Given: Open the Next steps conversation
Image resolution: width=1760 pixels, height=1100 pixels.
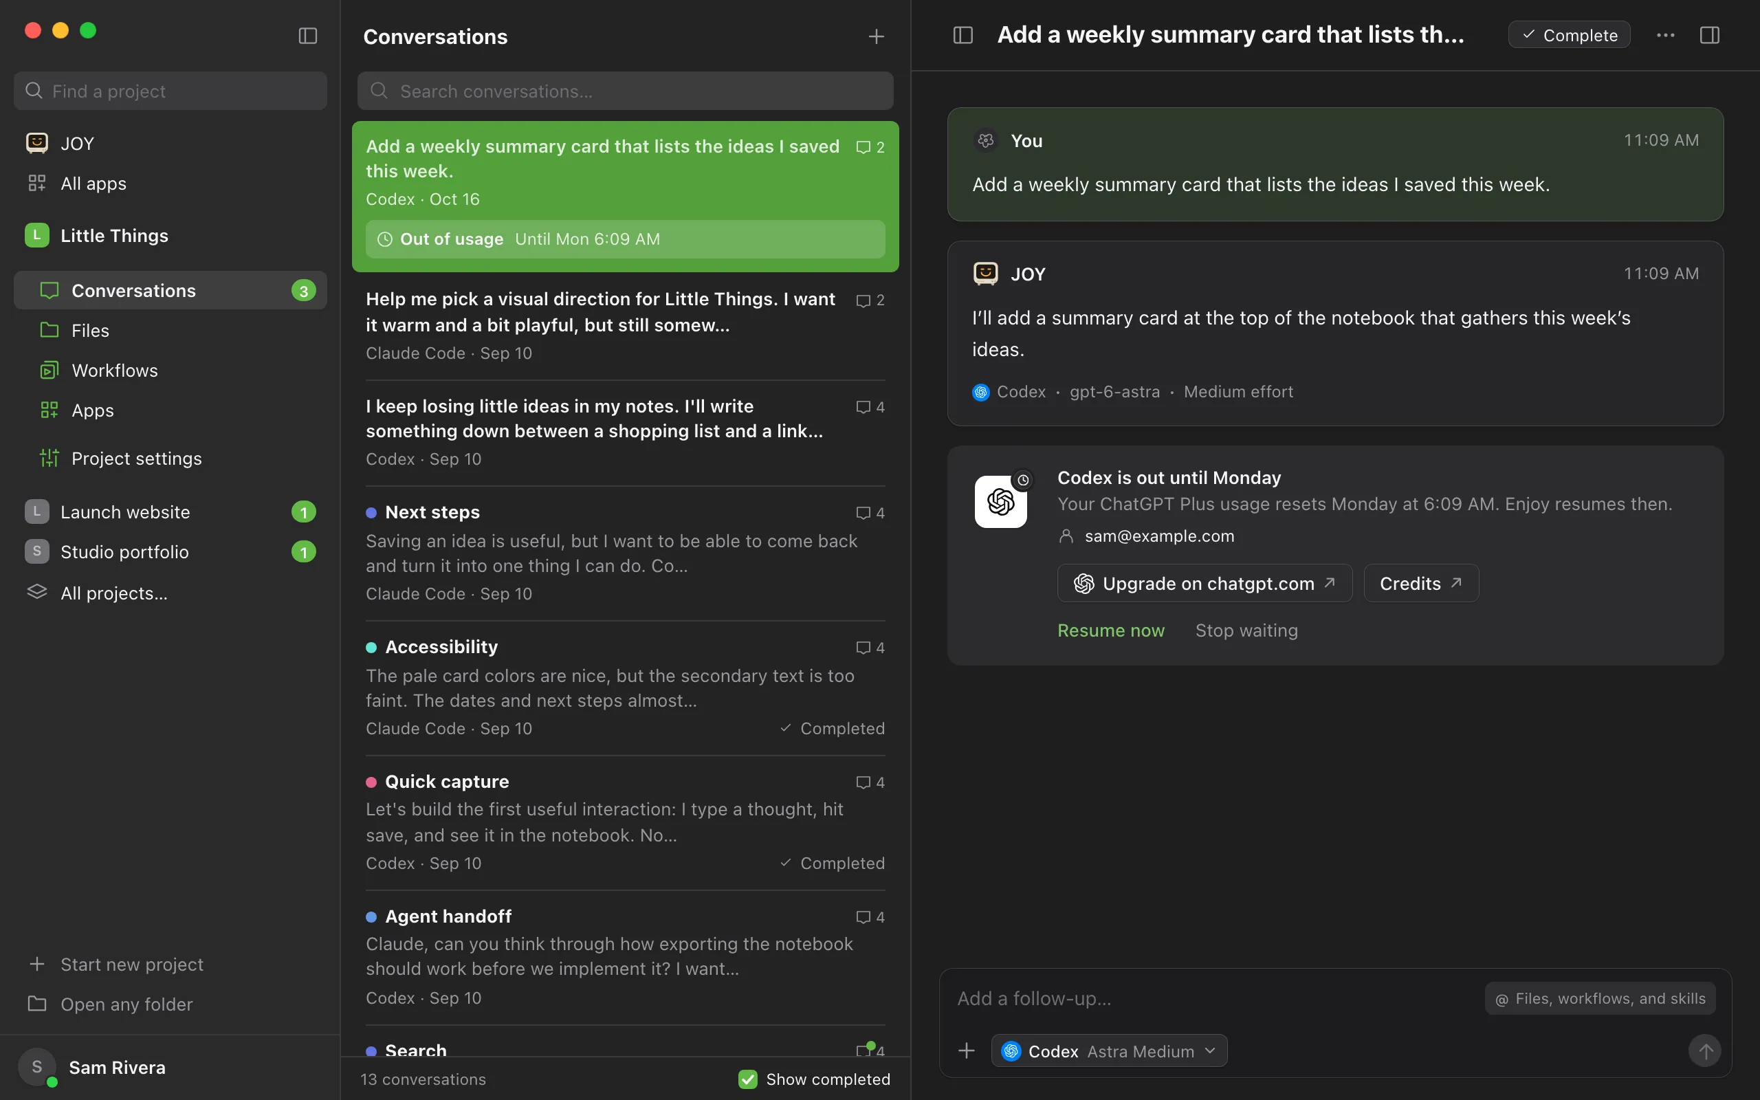Looking at the screenshot, I should 625,553.
